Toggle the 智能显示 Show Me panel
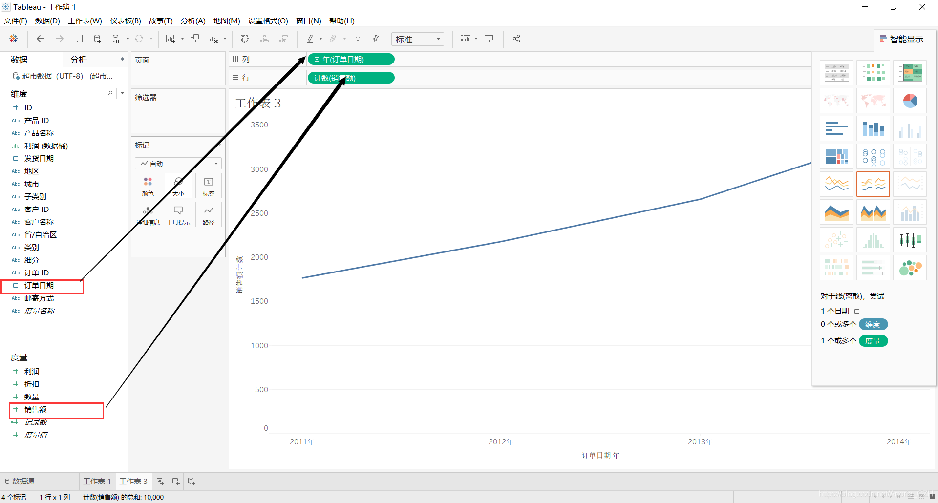Viewport: 938px width, 503px height. coord(902,39)
